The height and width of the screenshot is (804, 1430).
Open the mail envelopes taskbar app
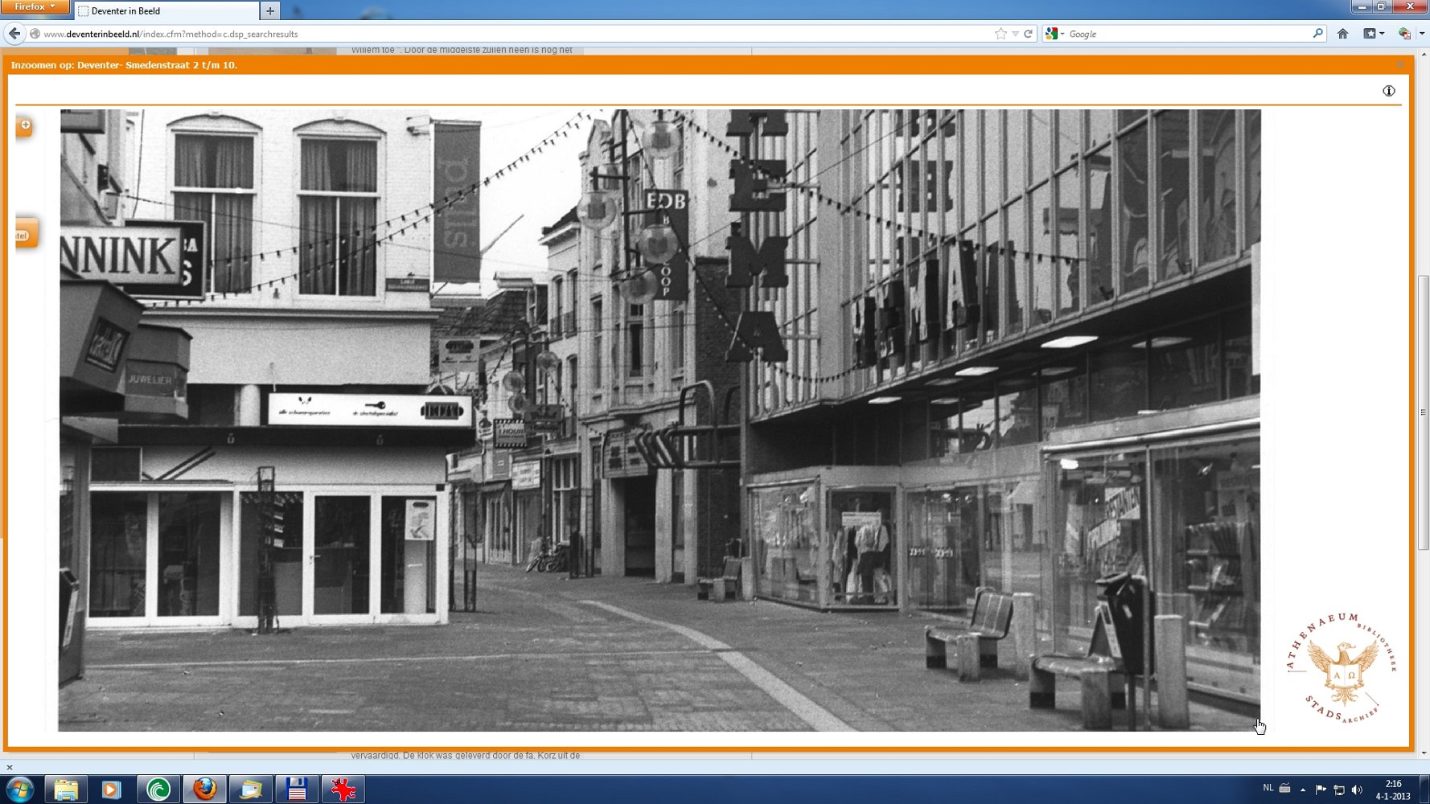251,790
